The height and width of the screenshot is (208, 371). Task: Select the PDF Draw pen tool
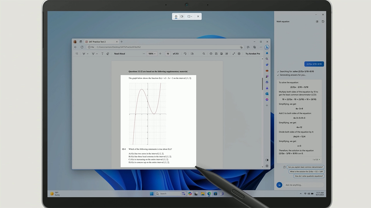[x=84, y=54]
